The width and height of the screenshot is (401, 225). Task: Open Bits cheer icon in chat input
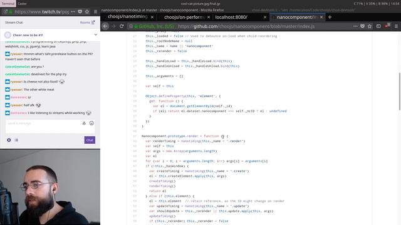(x=84, y=123)
